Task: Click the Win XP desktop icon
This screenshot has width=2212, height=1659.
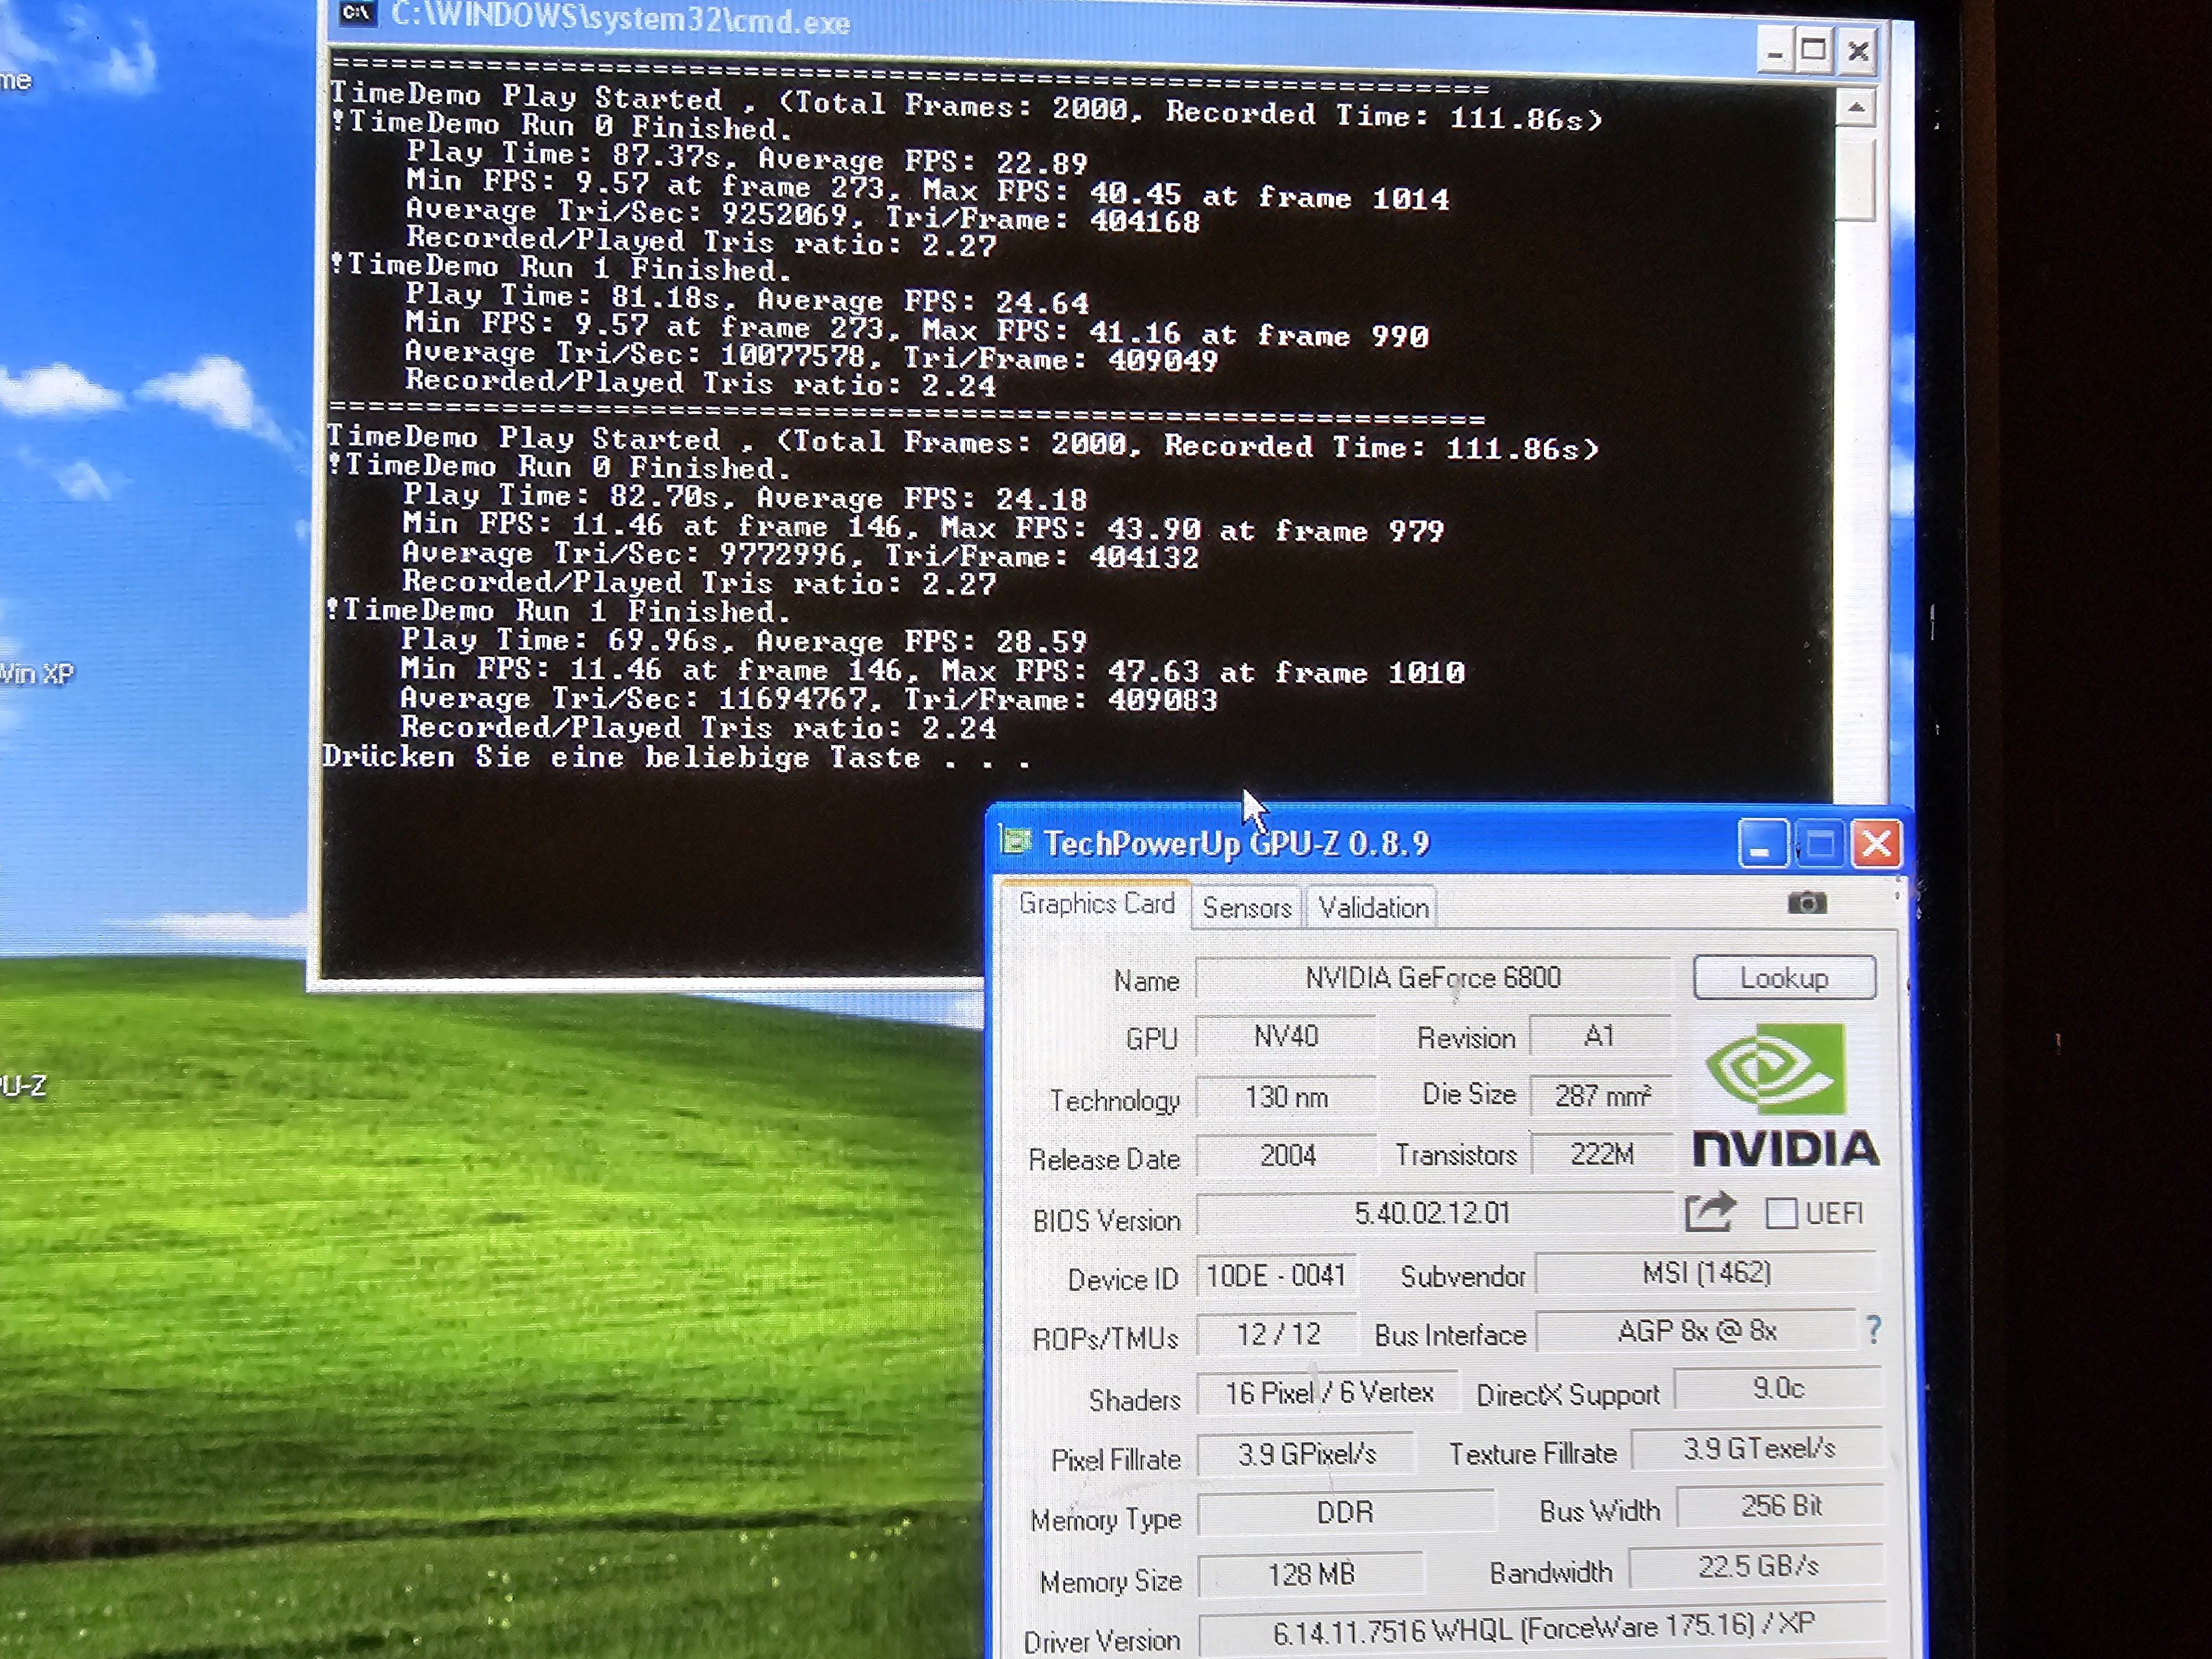Action: point(35,673)
